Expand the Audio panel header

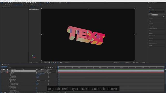(150, 7)
